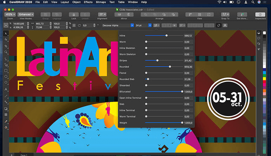
Task: Select the Crop tool
Action: (6, 46)
